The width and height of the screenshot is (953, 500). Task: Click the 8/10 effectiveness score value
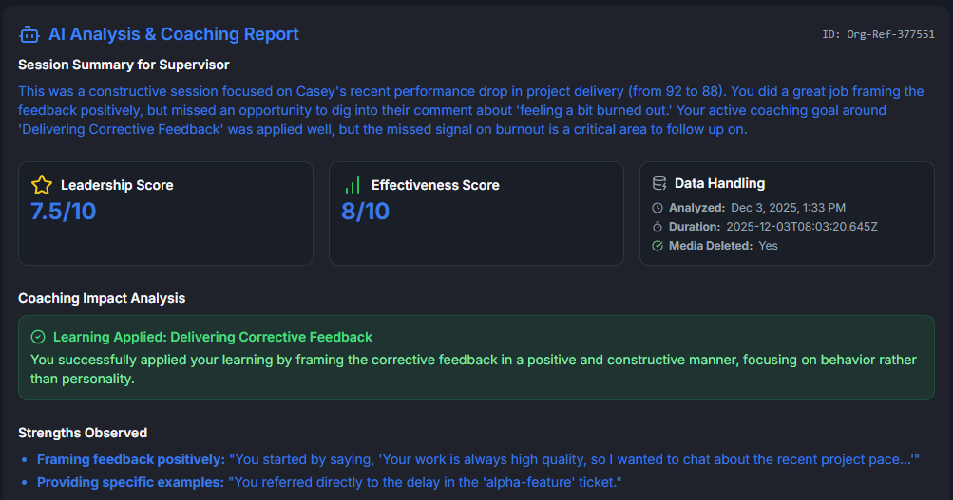tap(366, 211)
